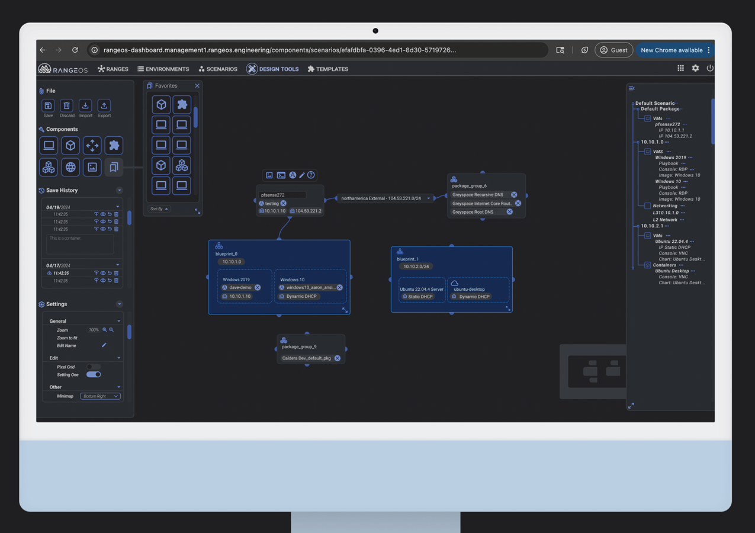The height and width of the screenshot is (533, 755).
Task: Click the pfsense272 name field
Action: point(282,195)
